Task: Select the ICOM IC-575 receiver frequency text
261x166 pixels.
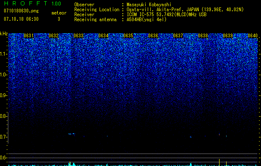Action: 166,15
